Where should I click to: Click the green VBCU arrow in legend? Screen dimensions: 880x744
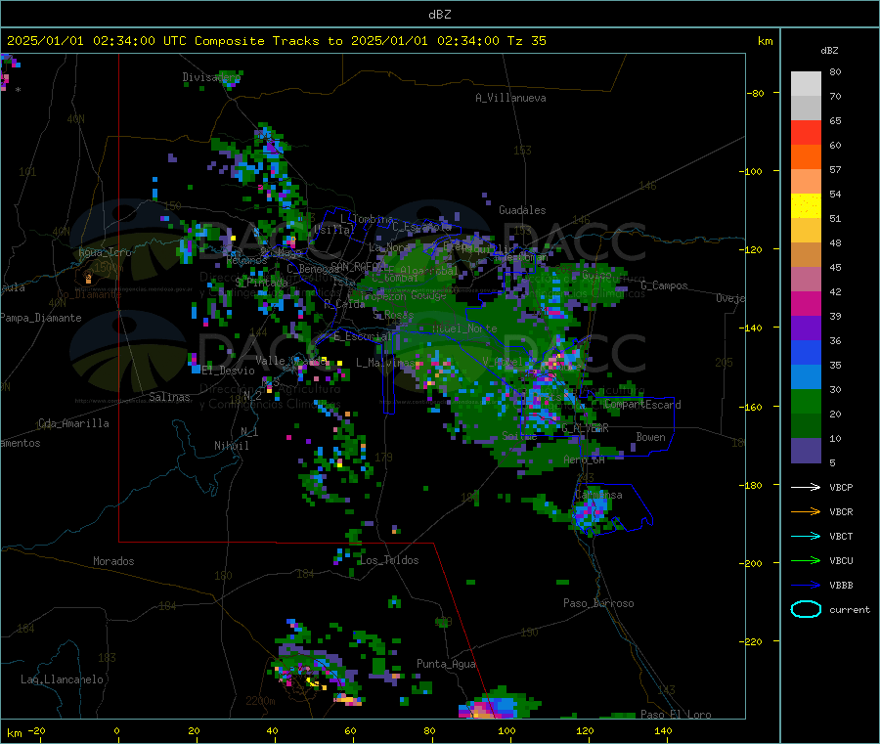click(806, 560)
